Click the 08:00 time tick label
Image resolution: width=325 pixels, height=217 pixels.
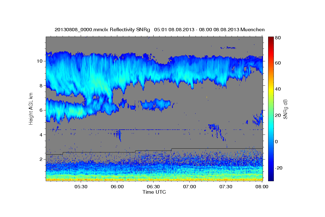[262, 187]
